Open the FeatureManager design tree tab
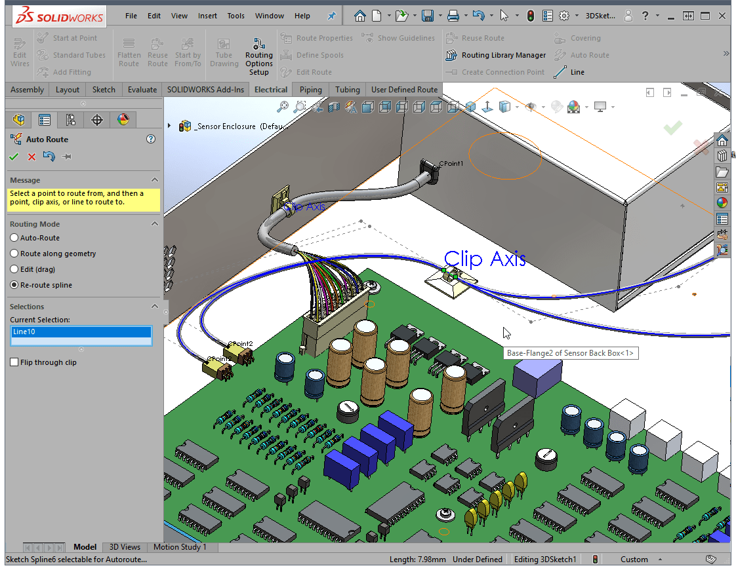The image size is (736, 570). coord(19,120)
